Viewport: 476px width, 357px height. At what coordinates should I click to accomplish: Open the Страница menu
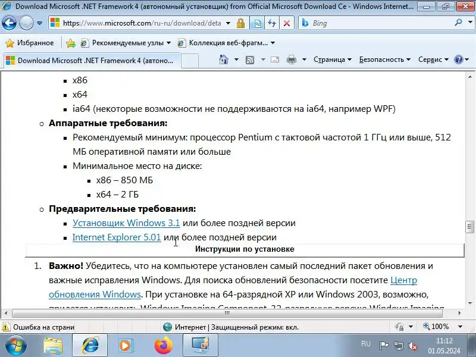pyautogui.click(x=333, y=59)
